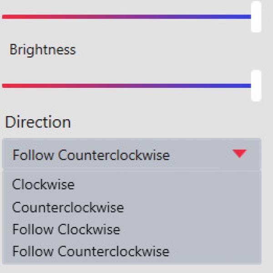Click the purple midpoint of Brightness slider

[x=126, y=86]
